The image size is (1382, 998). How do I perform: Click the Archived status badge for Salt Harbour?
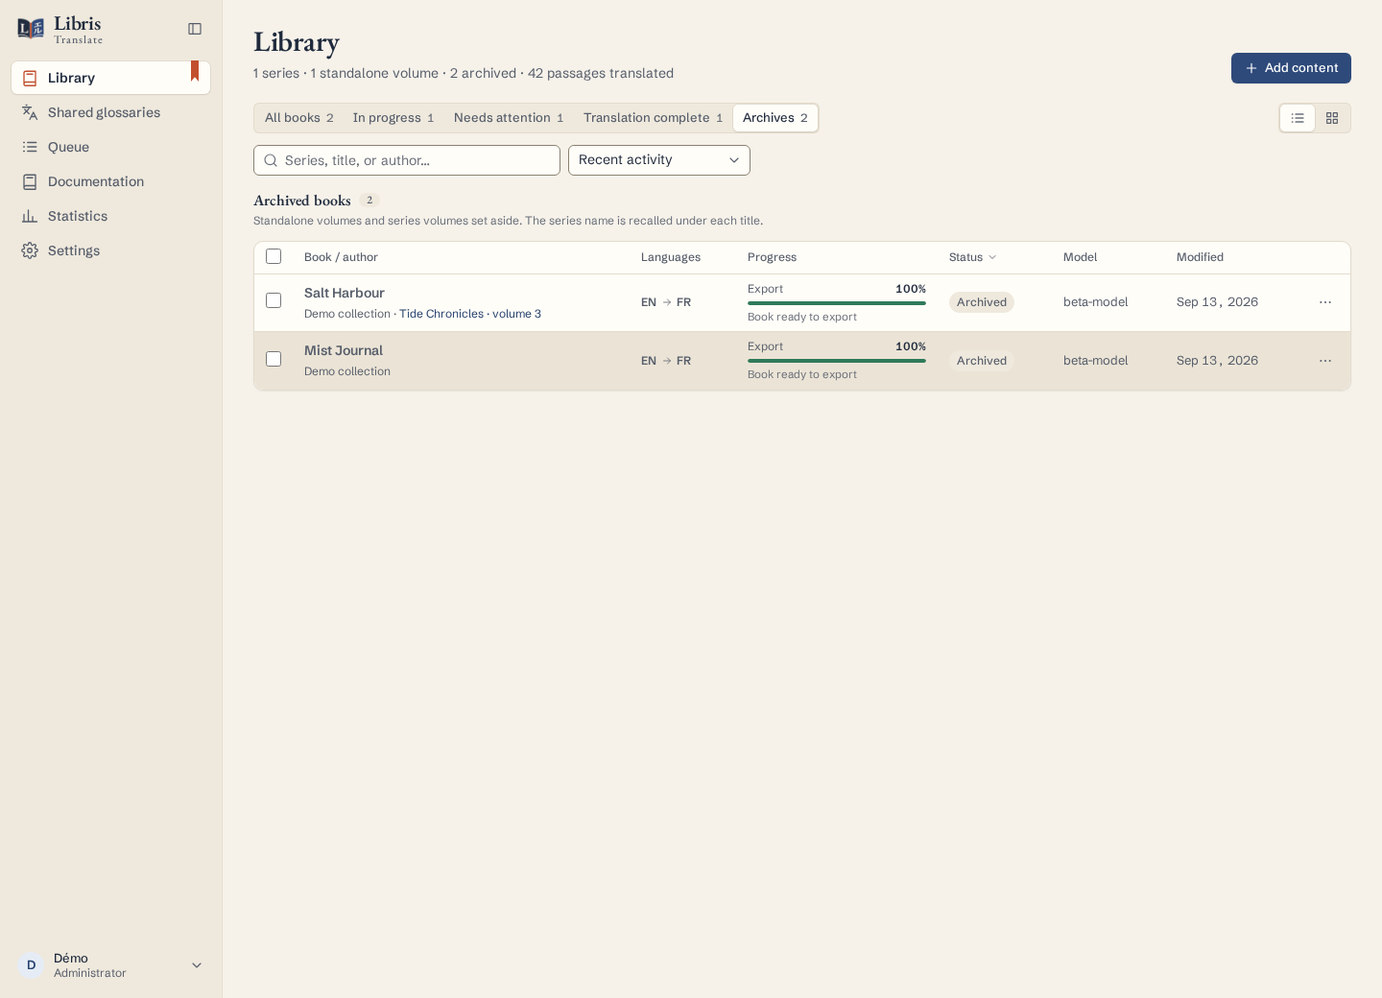[982, 302]
